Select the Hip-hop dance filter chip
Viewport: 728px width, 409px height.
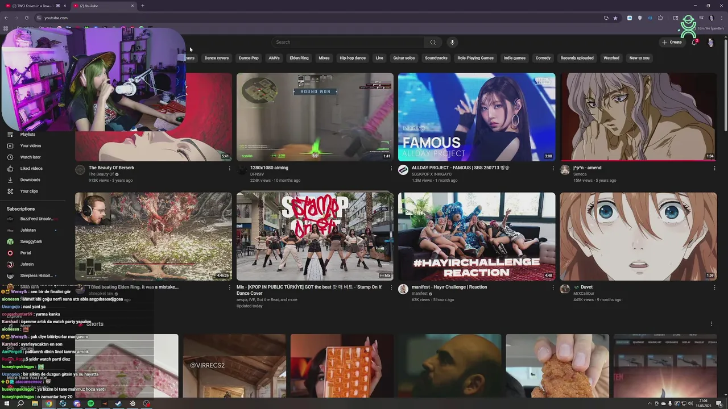coord(353,58)
